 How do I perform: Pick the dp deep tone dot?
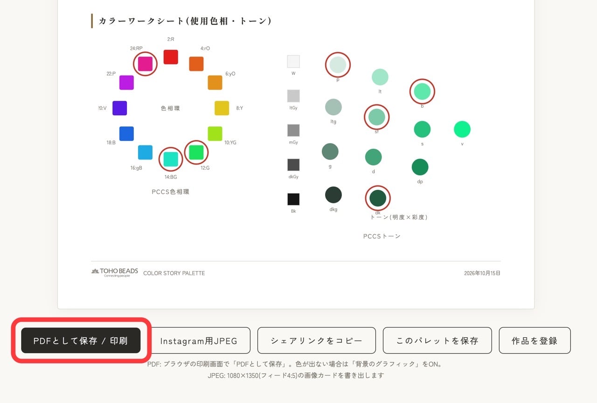pyautogui.click(x=420, y=167)
